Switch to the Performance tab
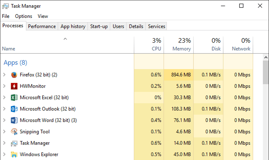 [x=42, y=26]
